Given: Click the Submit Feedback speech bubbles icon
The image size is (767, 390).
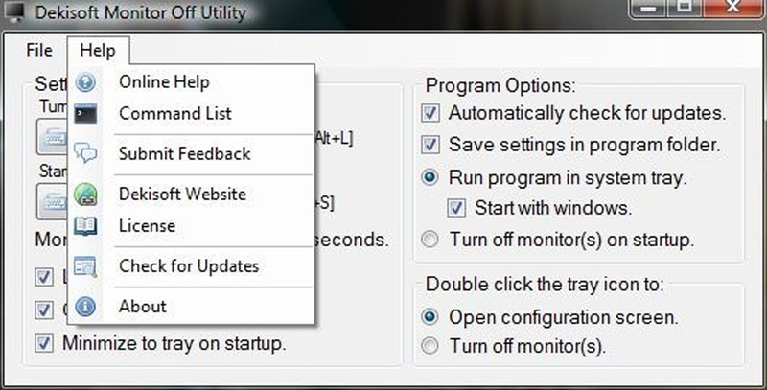Looking at the screenshot, I should click(x=85, y=153).
